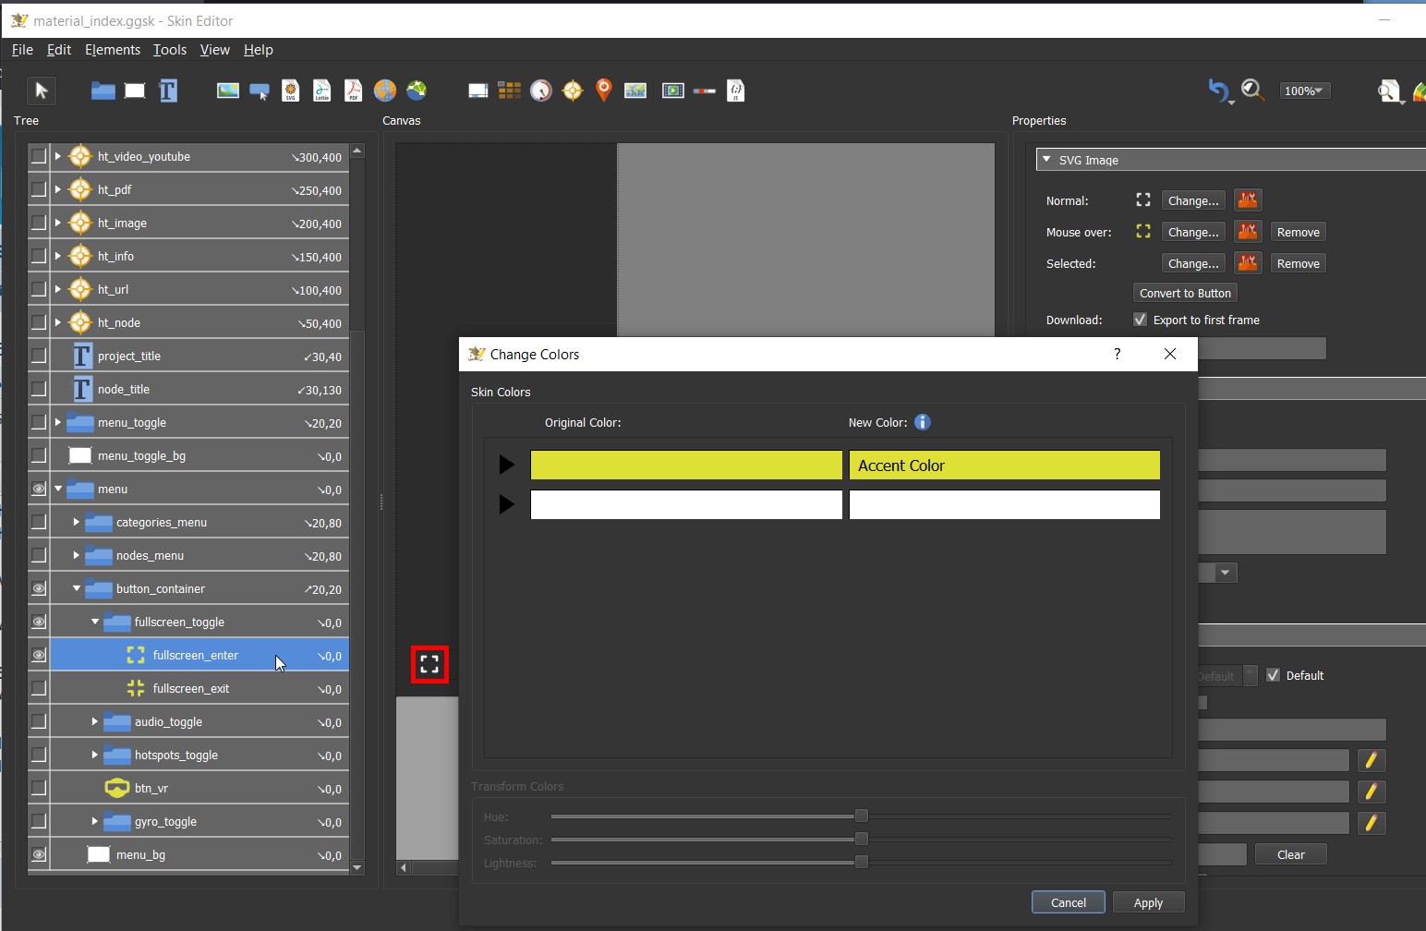Click the Accent Color new color swatch

point(1005,465)
